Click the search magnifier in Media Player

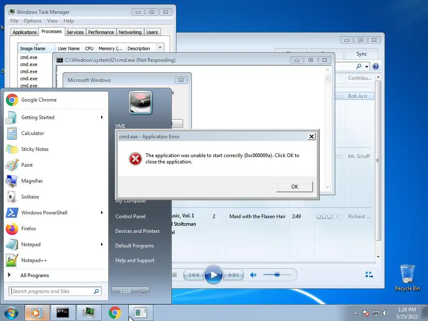pos(359,66)
